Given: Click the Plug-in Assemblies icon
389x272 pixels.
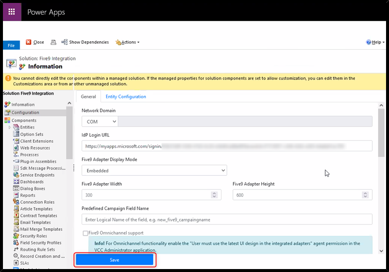Looking at the screenshot, I should pyautogui.click(x=16, y=161).
